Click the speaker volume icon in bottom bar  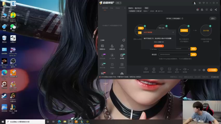pos(185,69)
